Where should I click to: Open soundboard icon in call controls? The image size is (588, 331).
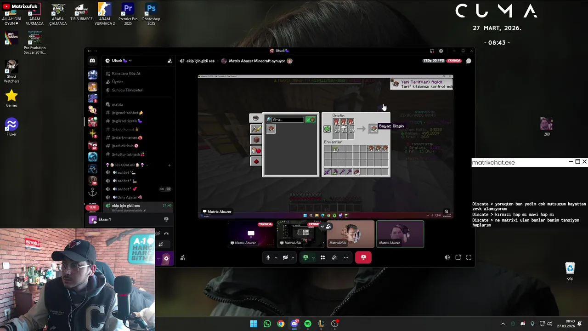tap(334, 257)
